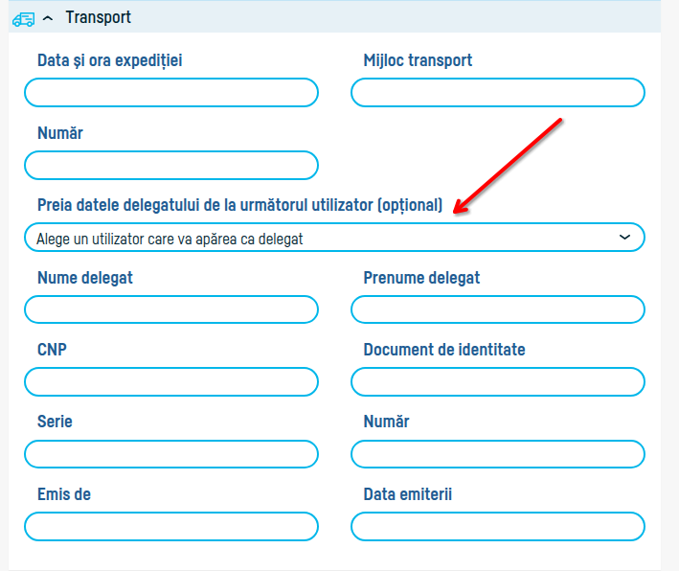The image size is (679, 571).
Task: Click the Mijloc transport input field
Action: coord(497,93)
